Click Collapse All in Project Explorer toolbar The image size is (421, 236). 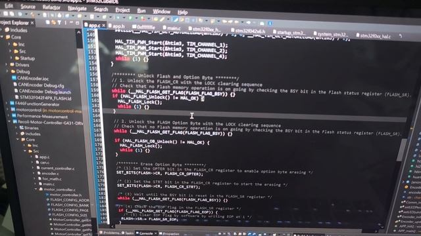(x=48, y=22)
